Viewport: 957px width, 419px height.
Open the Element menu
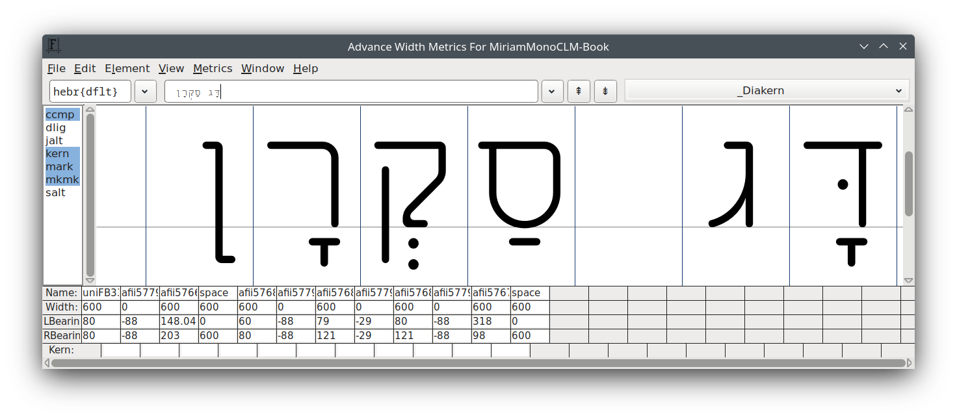(x=127, y=68)
